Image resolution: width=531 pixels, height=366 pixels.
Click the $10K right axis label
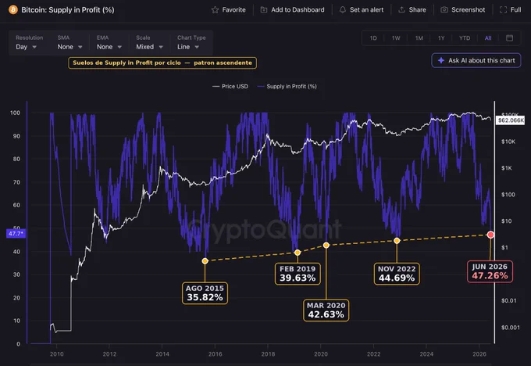tap(508, 142)
